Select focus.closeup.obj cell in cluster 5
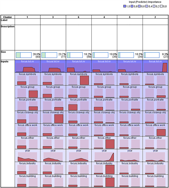The image size is (169, 188). click(x=130, y=117)
